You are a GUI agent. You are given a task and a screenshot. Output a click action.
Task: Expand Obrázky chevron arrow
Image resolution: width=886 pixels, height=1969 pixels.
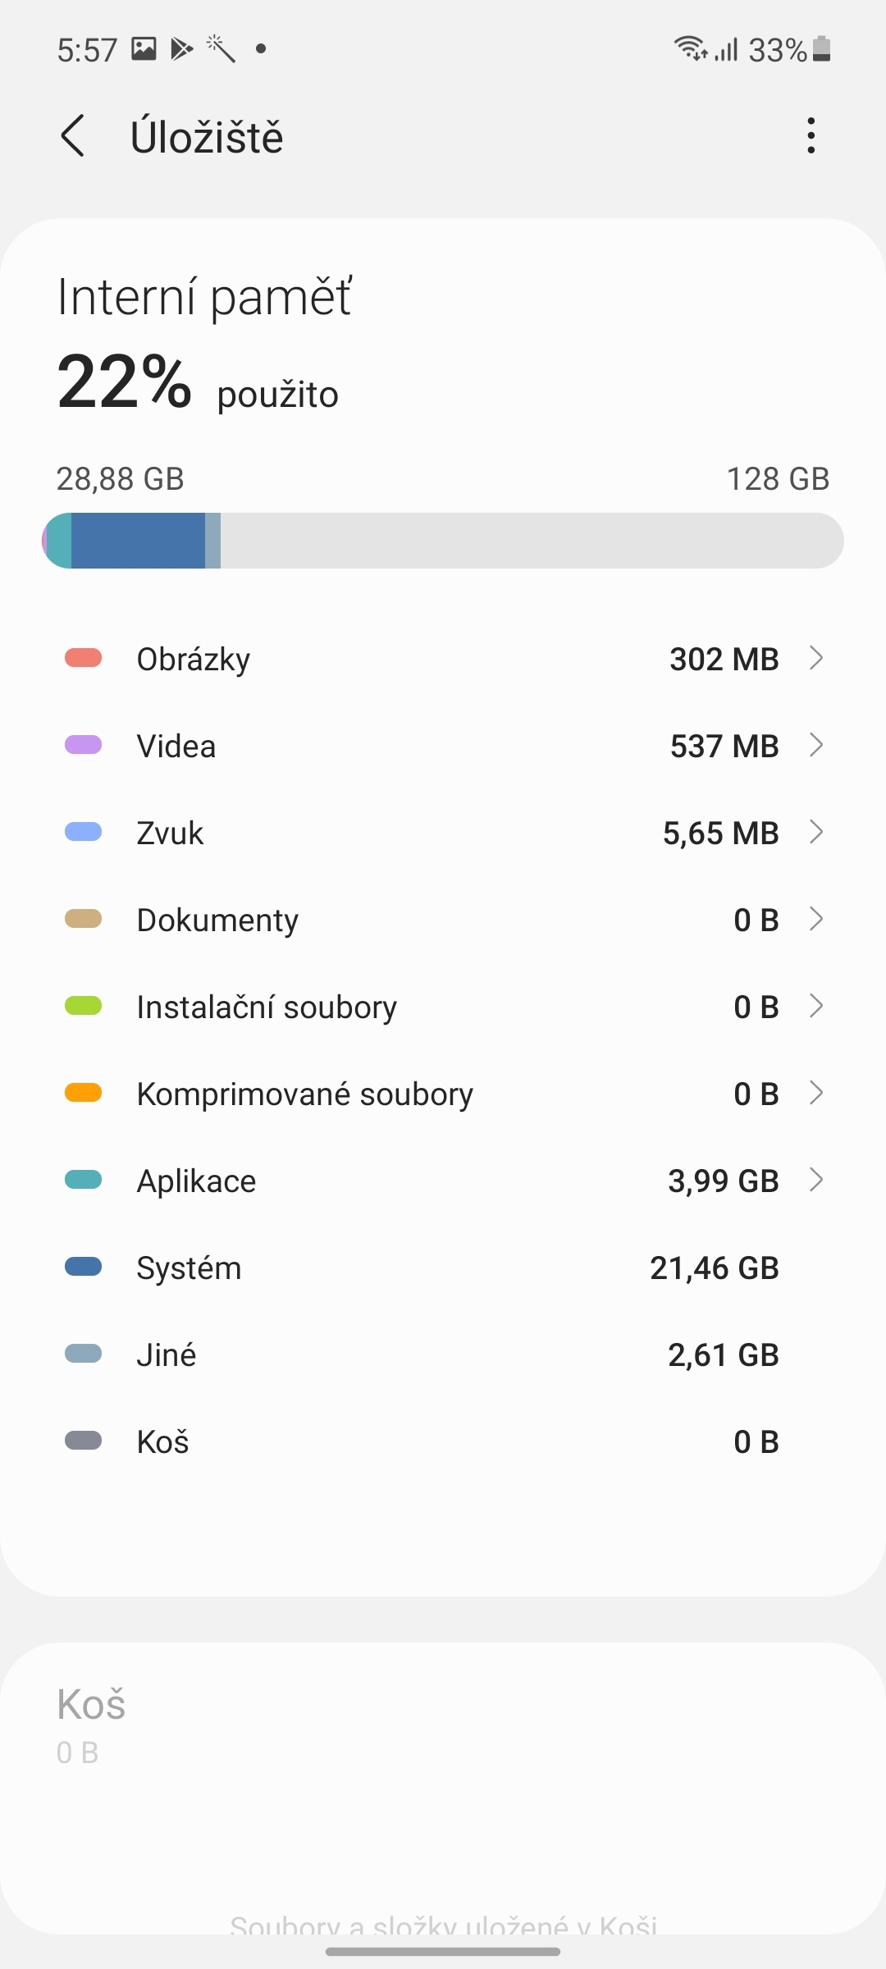point(815,658)
